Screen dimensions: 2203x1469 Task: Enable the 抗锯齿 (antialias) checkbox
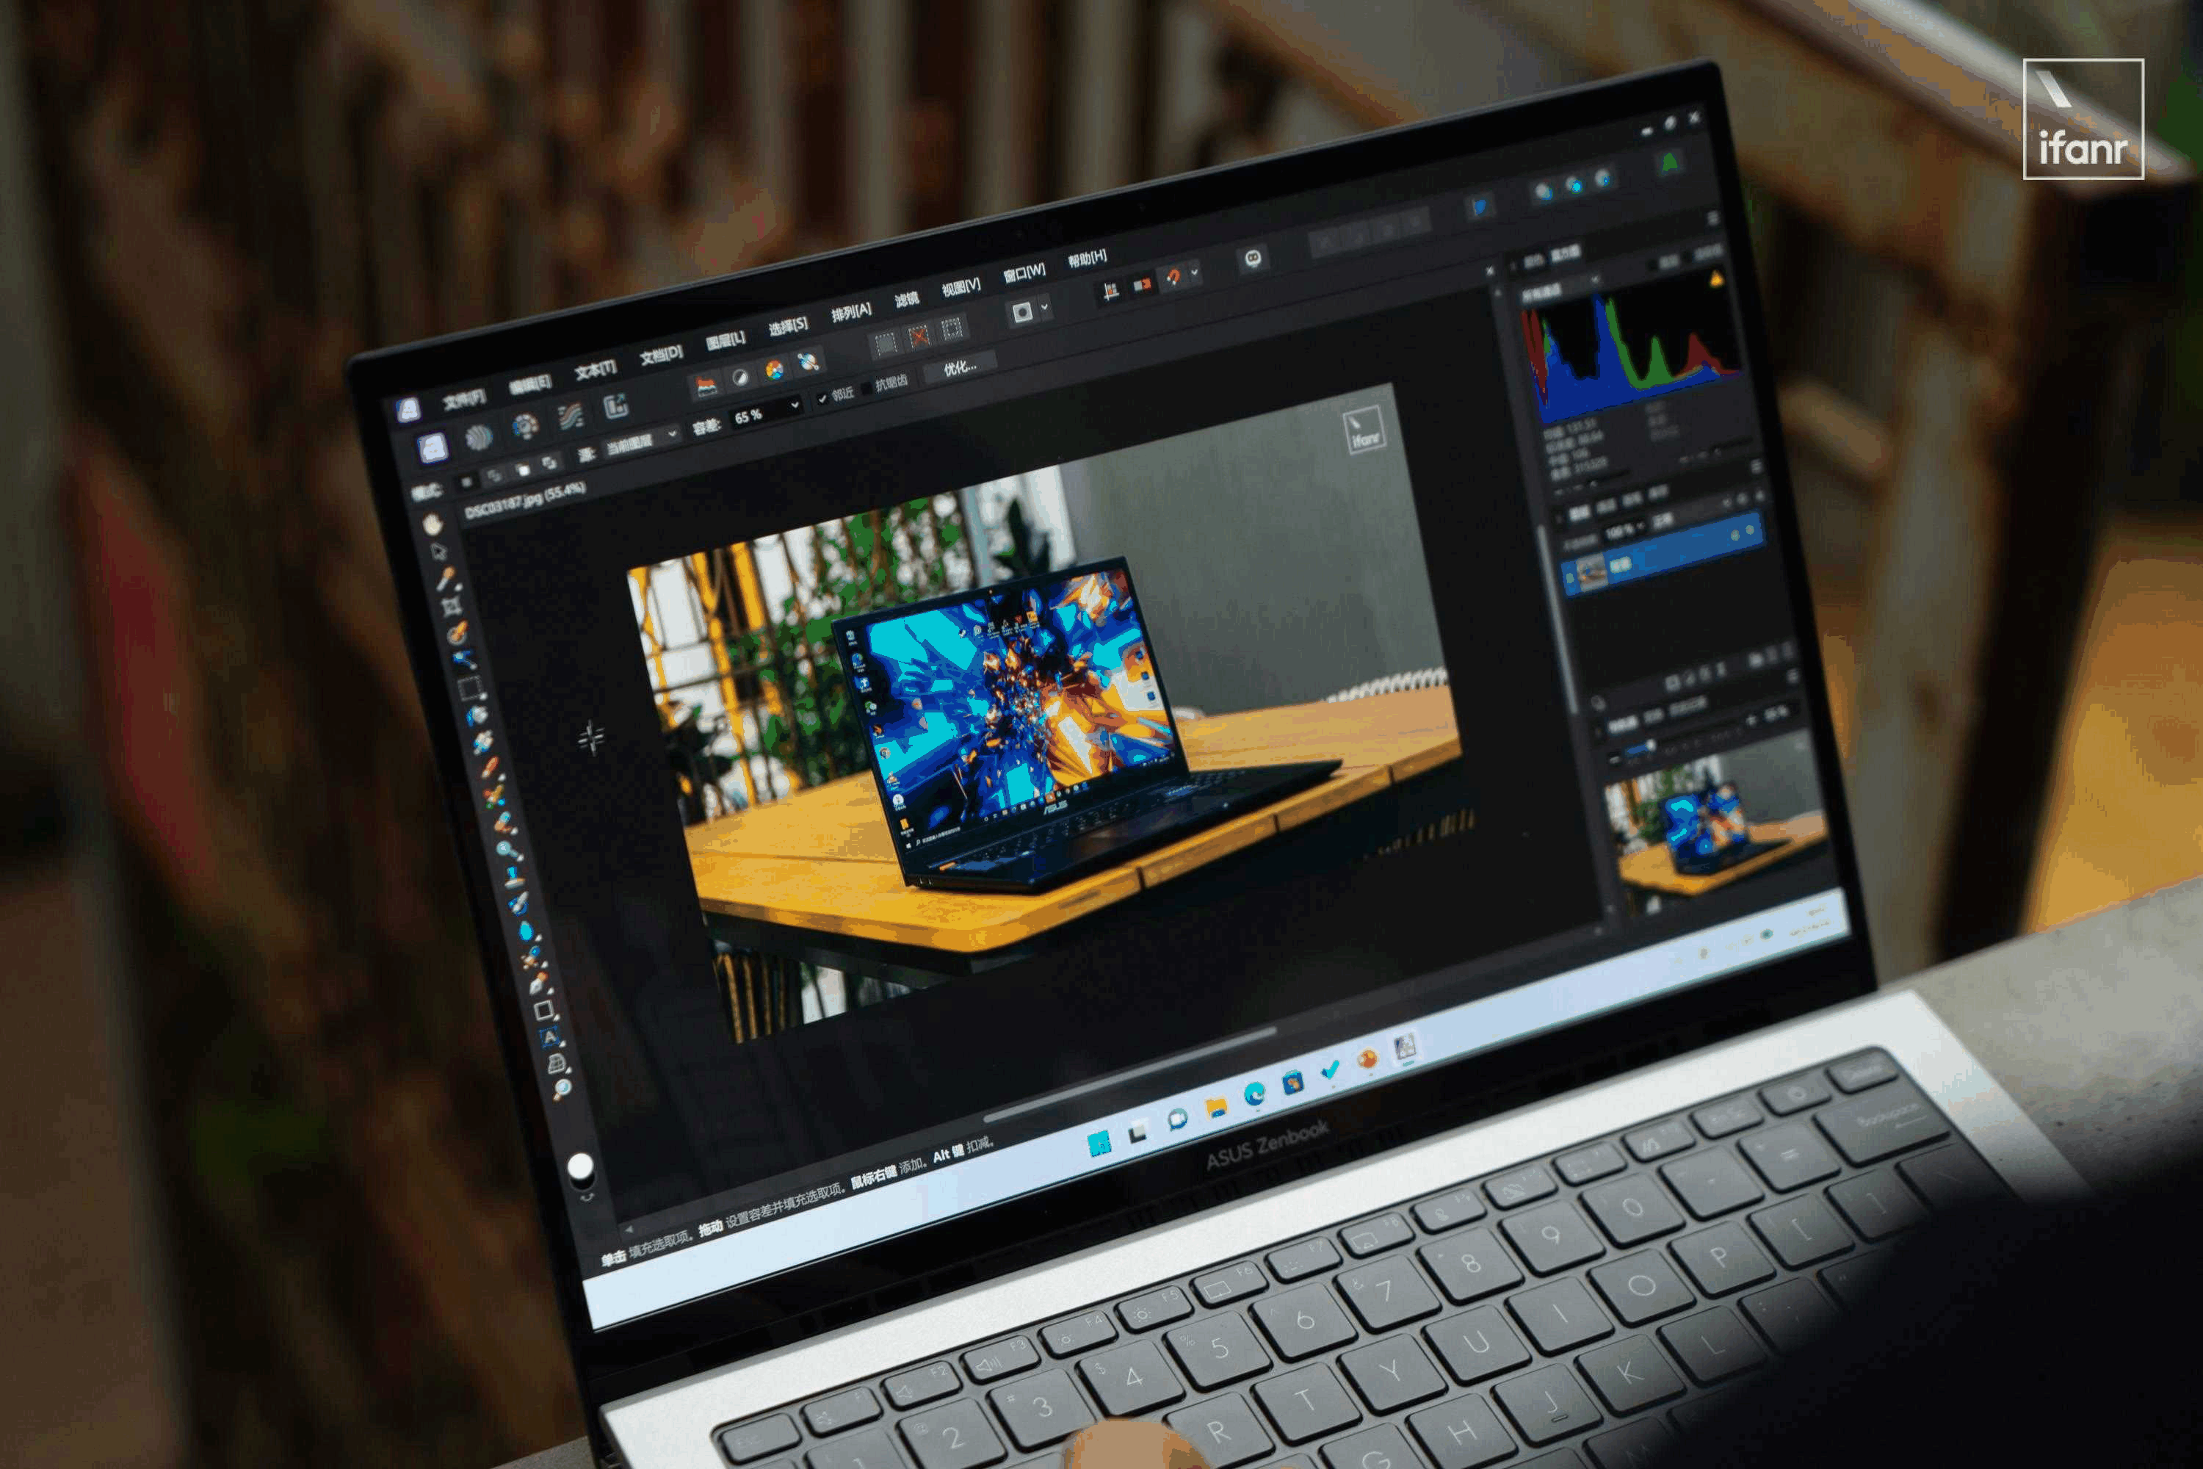click(x=866, y=388)
